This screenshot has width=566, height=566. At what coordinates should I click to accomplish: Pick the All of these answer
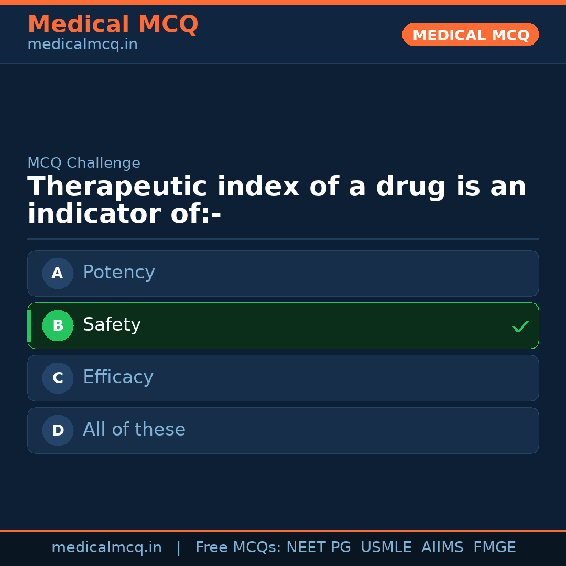point(134,430)
